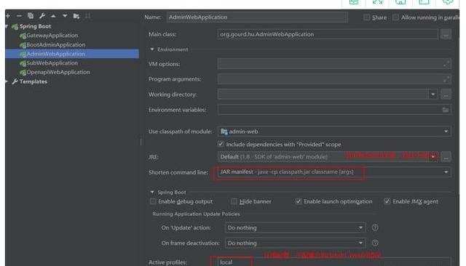The width and height of the screenshot is (466, 266).
Task: Select BootAdminApplication configuration
Action: click(x=55, y=45)
